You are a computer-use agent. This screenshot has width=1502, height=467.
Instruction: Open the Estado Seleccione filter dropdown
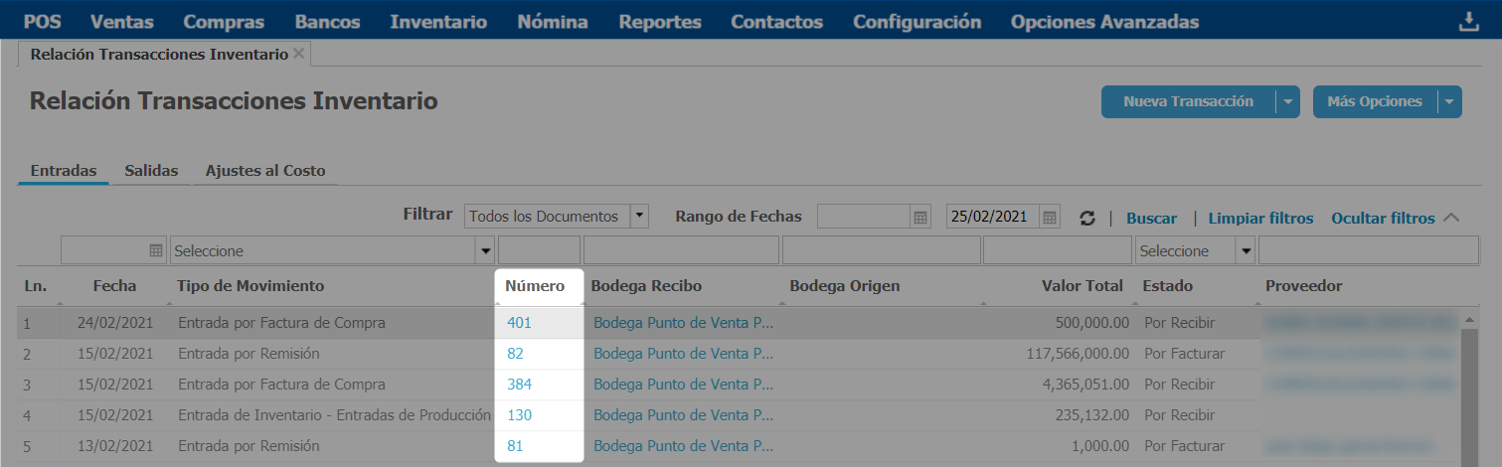tap(1246, 251)
